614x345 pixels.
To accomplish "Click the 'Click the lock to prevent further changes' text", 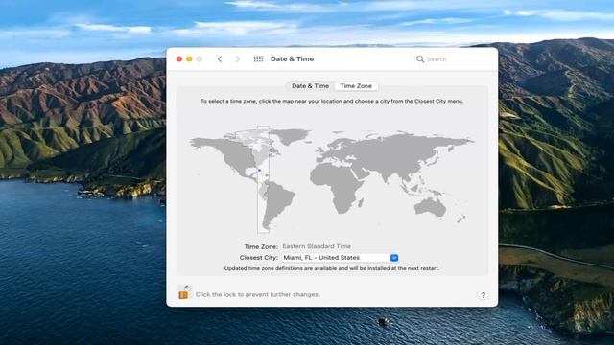I will pos(257,294).
